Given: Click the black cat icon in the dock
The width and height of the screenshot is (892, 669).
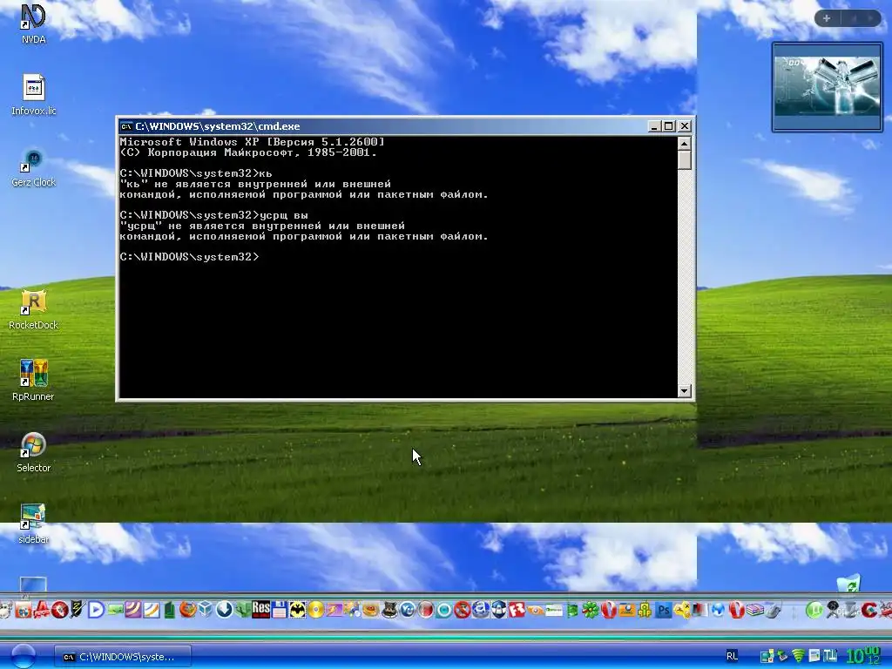Looking at the screenshot, I should click(x=389, y=610).
